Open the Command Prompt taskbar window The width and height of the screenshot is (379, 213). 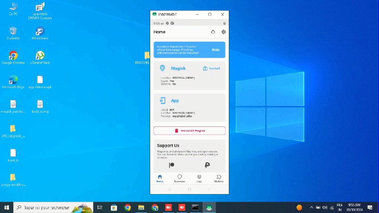[x=195, y=207]
